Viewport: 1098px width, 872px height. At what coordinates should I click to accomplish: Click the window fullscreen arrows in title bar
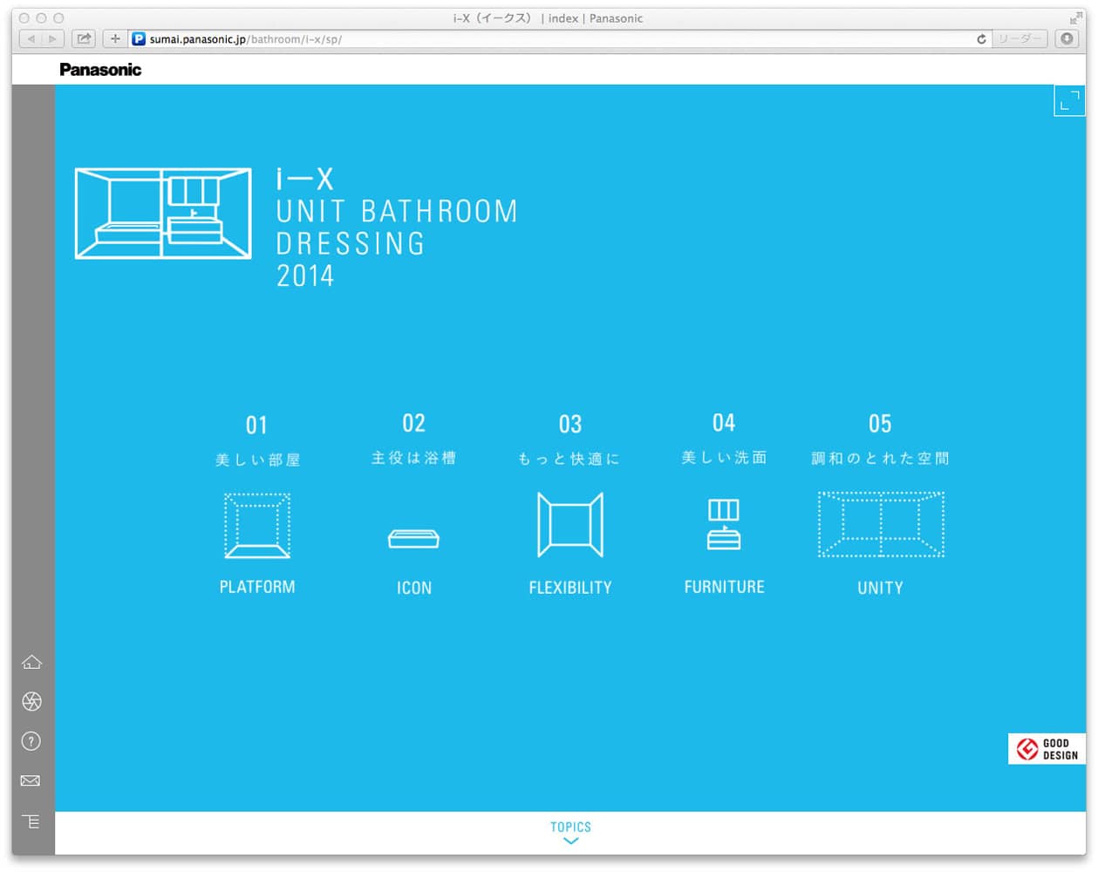tap(1075, 18)
